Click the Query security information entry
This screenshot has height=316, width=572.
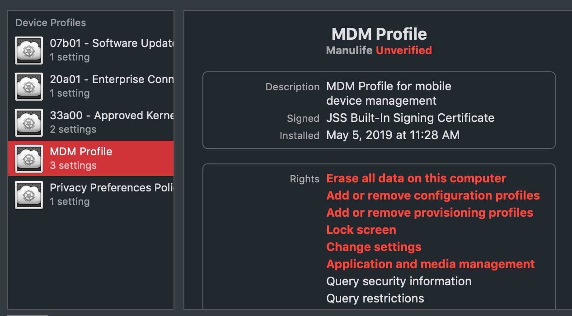(399, 281)
